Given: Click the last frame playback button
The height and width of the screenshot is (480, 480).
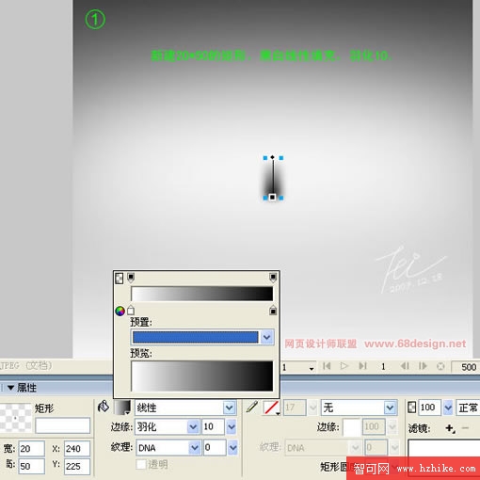Looking at the screenshot, I should pyautogui.click(x=362, y=366).
